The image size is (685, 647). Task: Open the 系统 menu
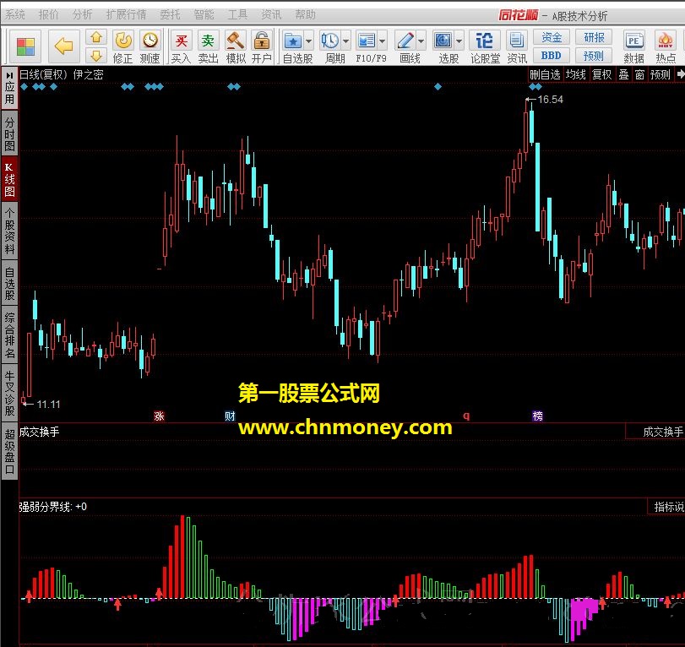(15, 15)
